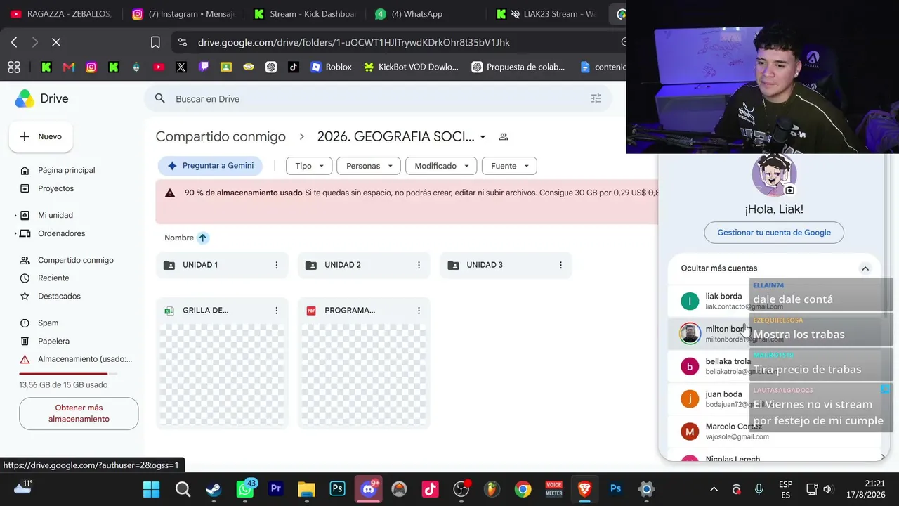Click Gestionar tu cuenta de Google
Viewport: 899px width, 506px height.
click(774, 233)
